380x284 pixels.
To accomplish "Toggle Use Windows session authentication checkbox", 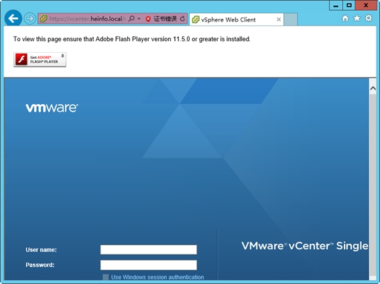I will pos(106,277).
